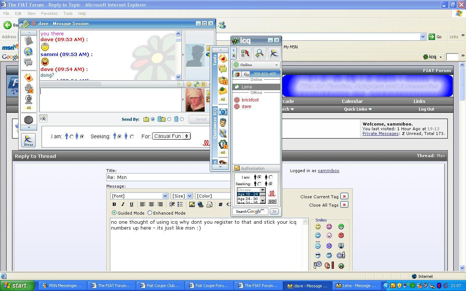Open the ICQ Online status dropdown
This screenshot has width=466, height=291.
click(x=257, y=65)
